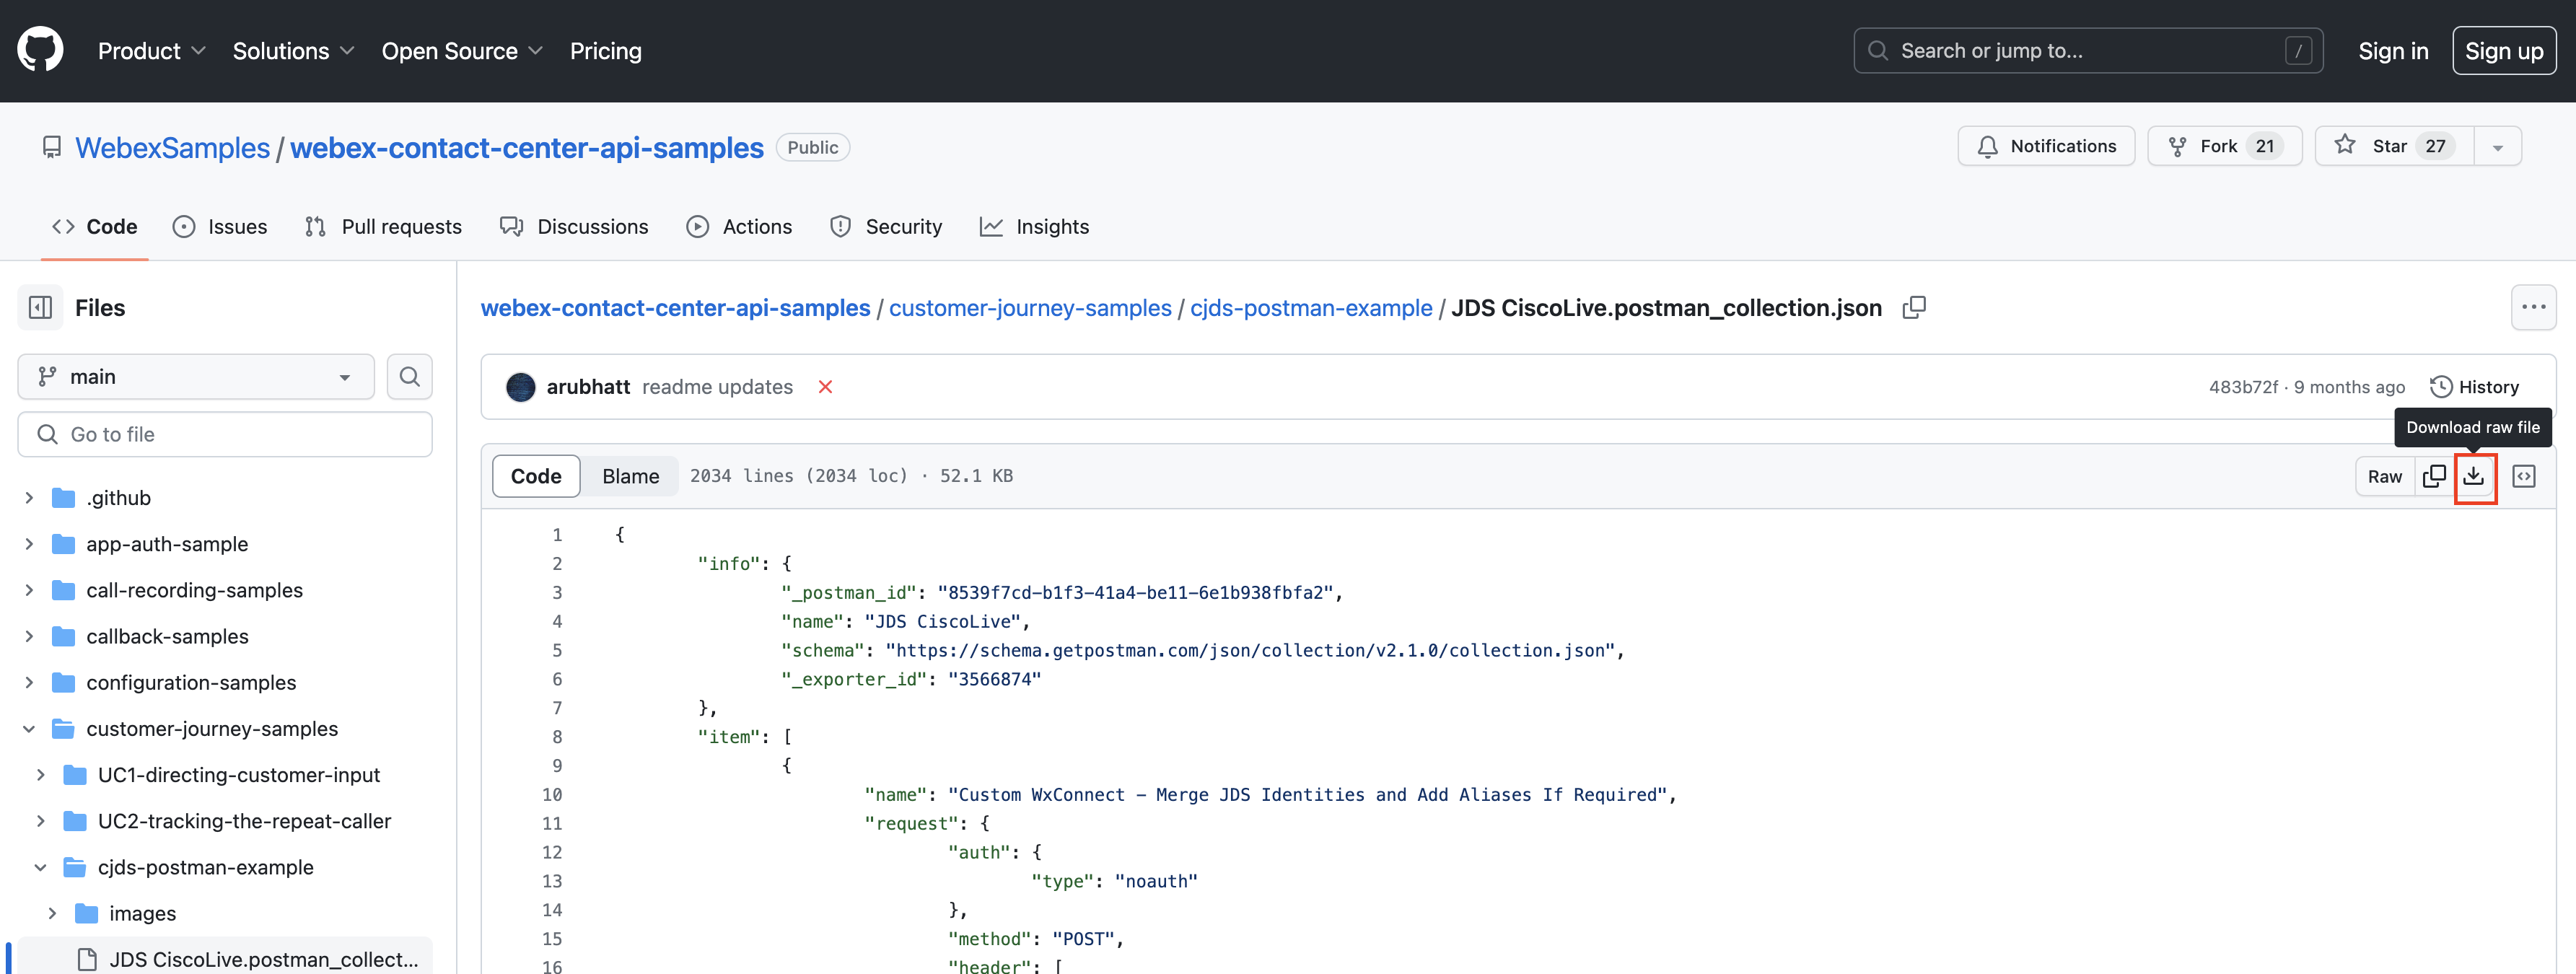The width and height of the screenshot is (2576, 974).
Task: Open the Code repository tab
Action: 95,227
